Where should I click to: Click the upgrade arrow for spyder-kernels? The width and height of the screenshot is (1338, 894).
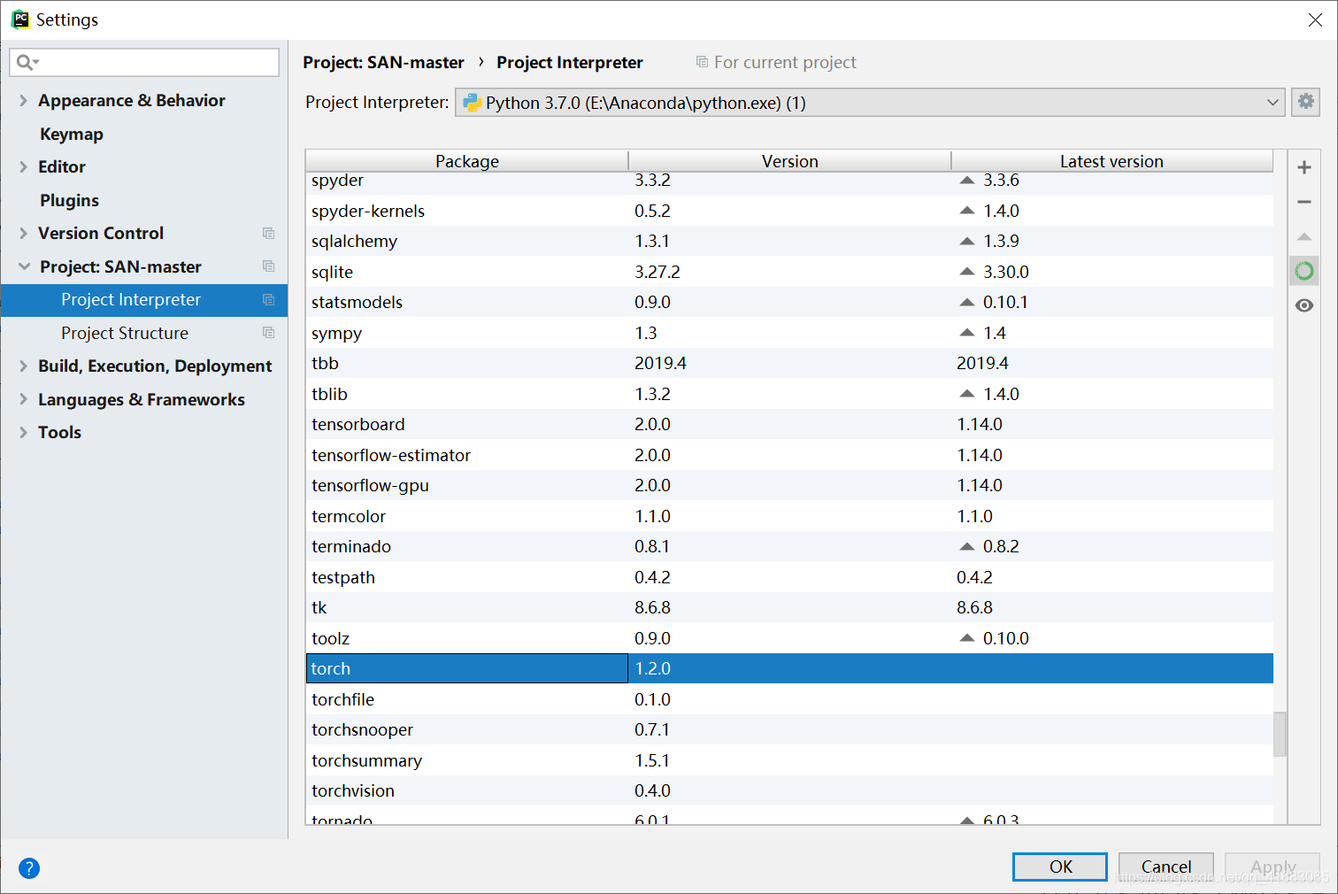click(x=967, y=211)
